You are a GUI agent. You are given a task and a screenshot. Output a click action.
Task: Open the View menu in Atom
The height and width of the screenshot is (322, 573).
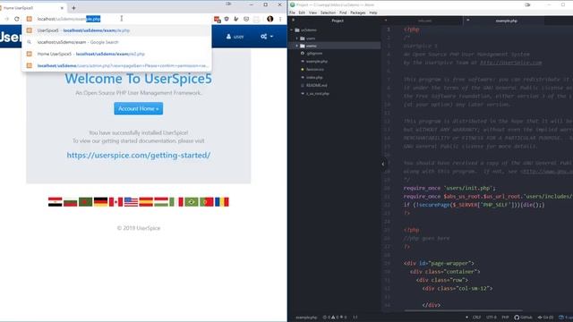point(312,13)
